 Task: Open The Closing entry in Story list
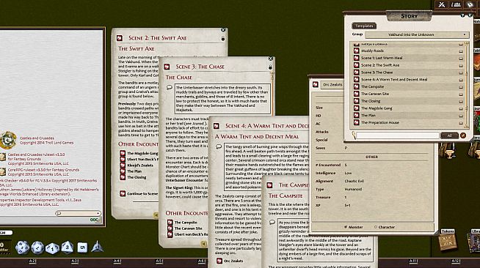pyautogui.click(x=371, y=101)
